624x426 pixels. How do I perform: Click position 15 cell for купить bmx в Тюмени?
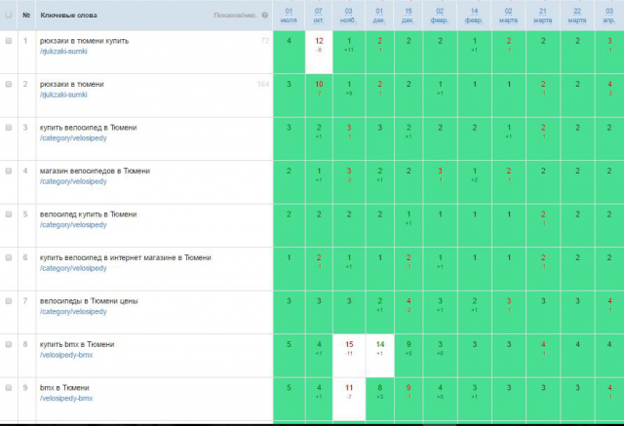[349, 356]
